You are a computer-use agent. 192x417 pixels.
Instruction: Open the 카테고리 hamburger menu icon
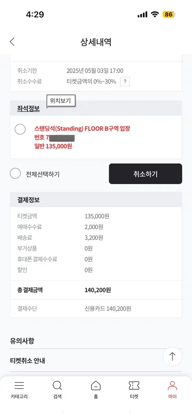pyautogui.click(x=19, y=386)
